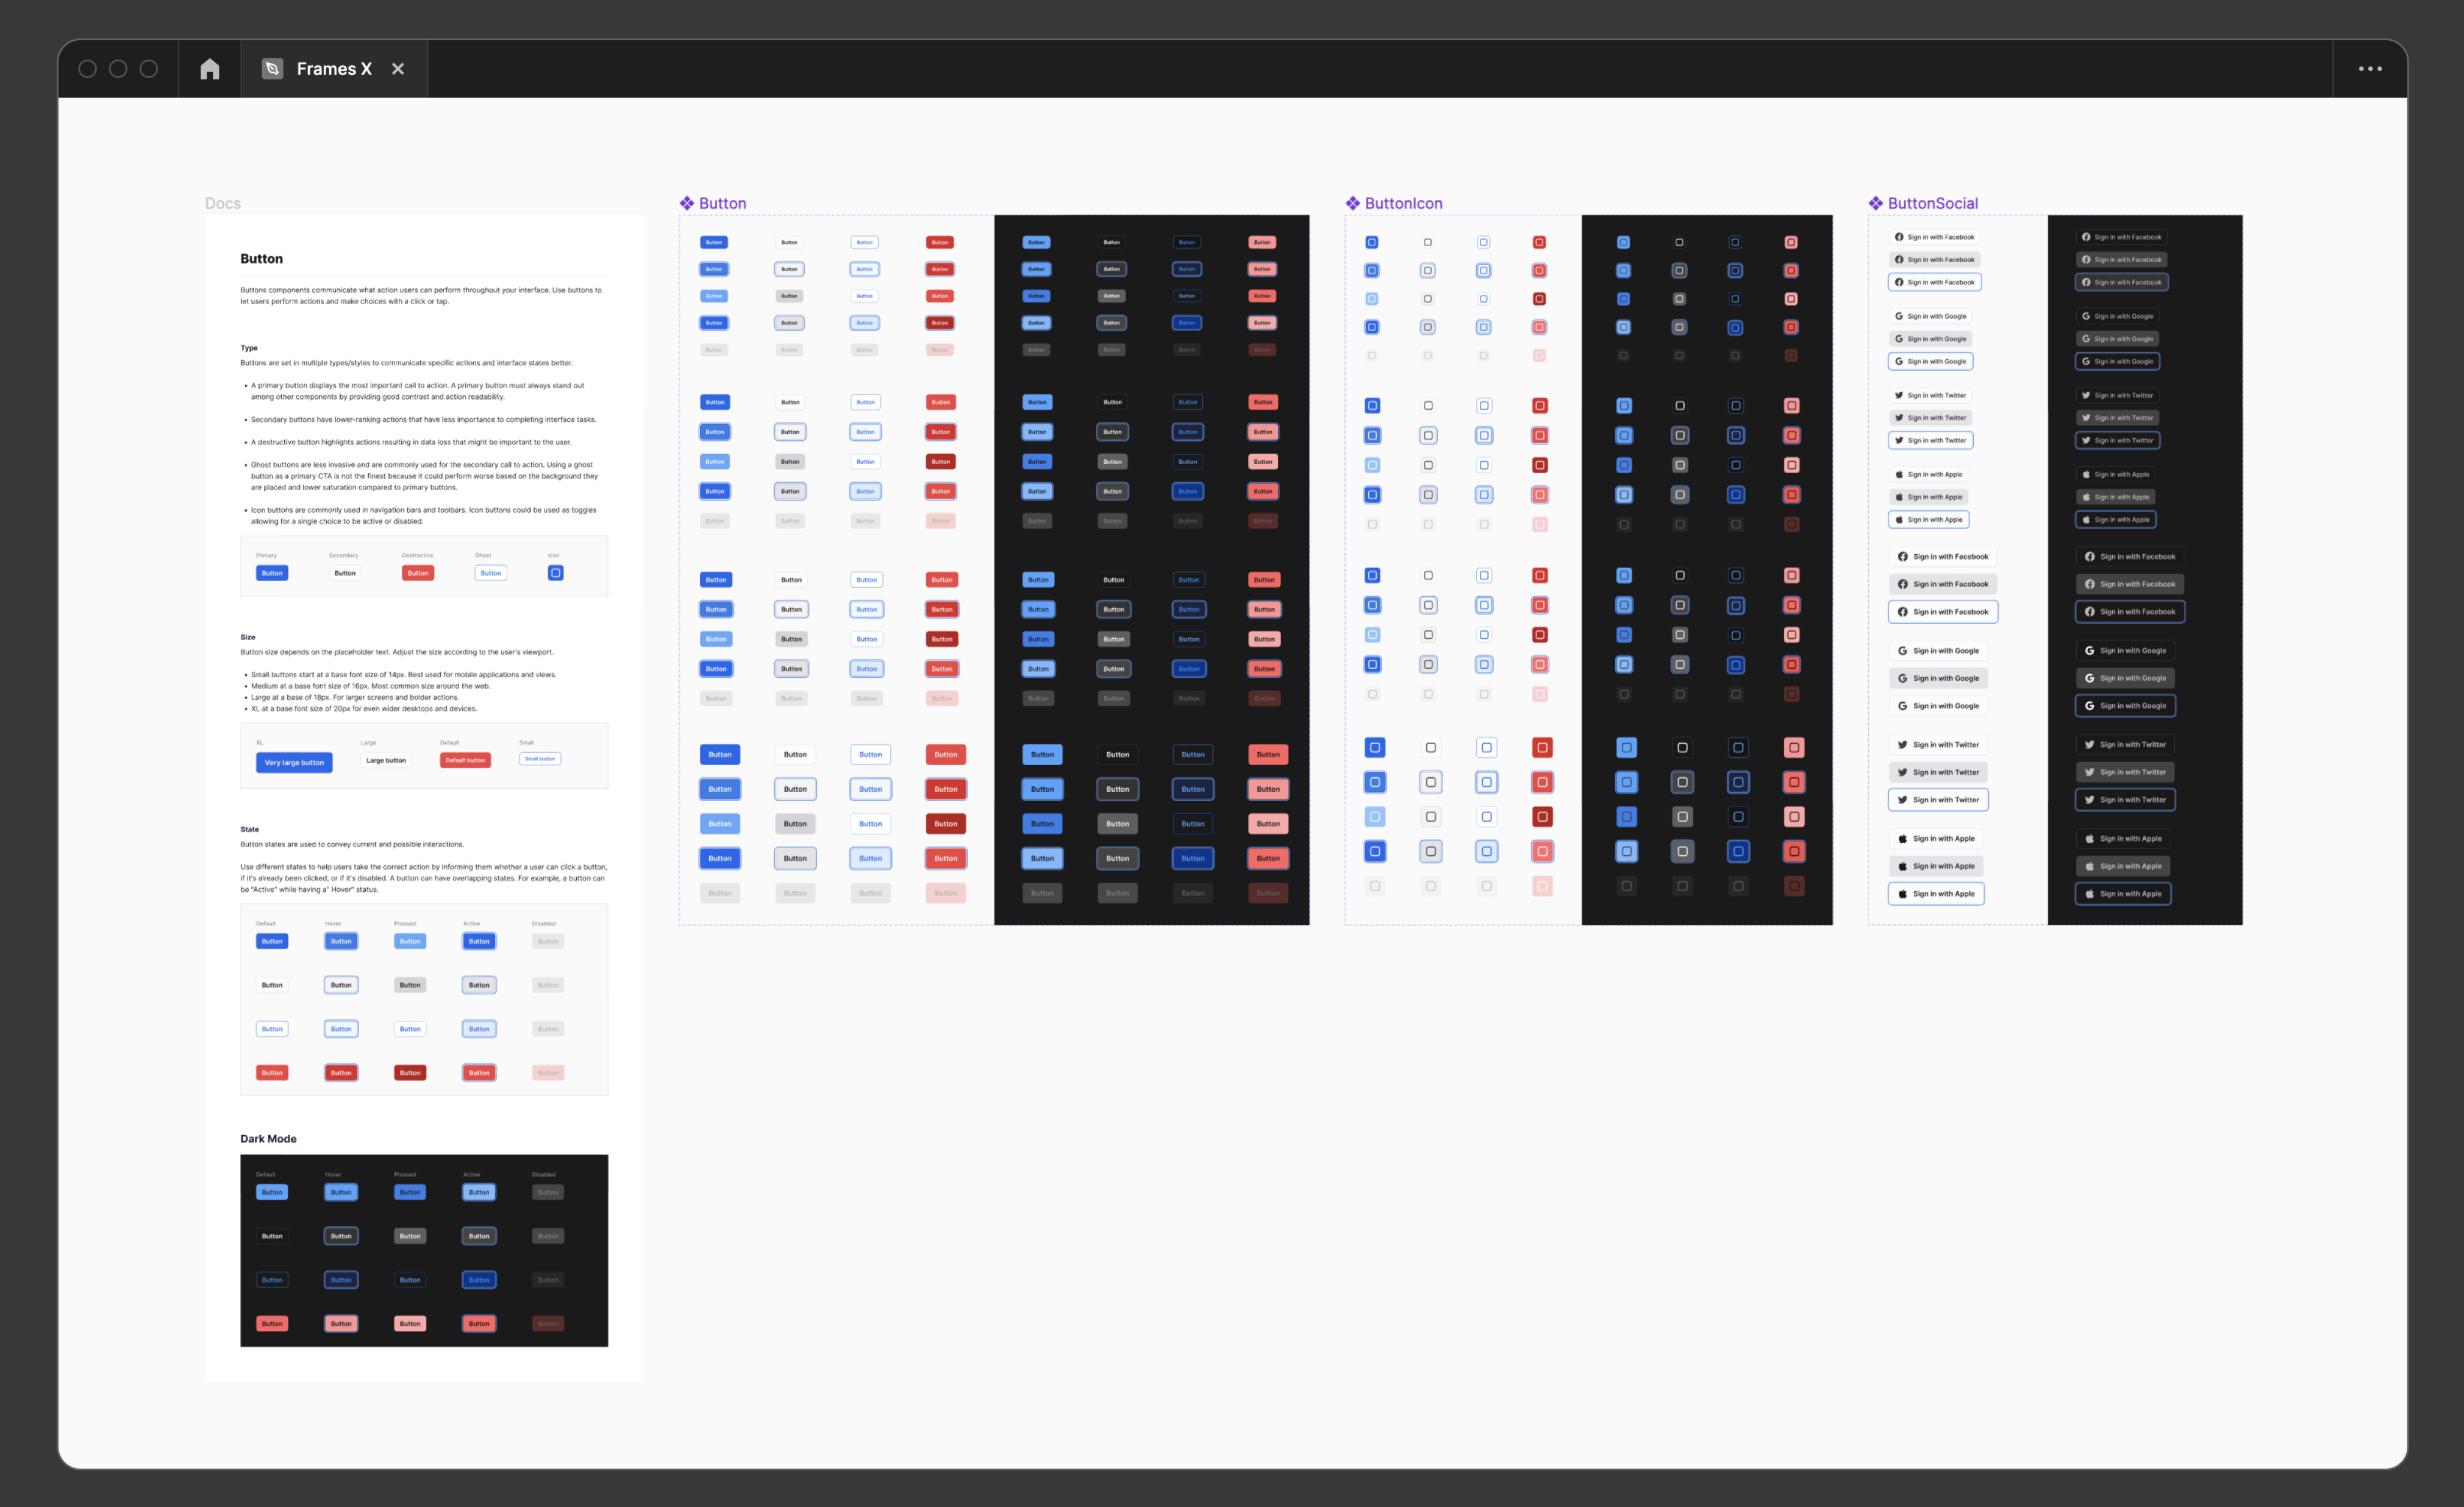Click the home icon in title bar

(x=209, y=69)
